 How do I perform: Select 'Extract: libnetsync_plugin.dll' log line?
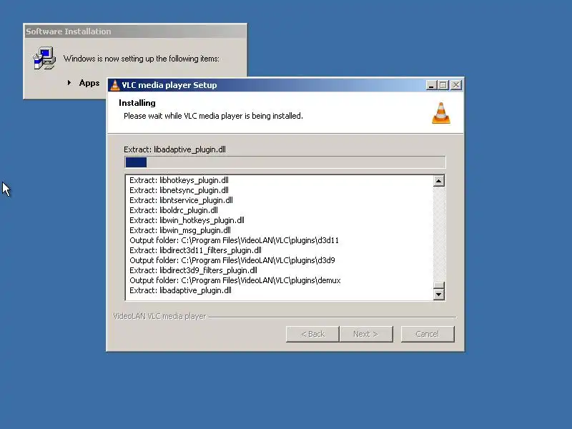point(179,190)
